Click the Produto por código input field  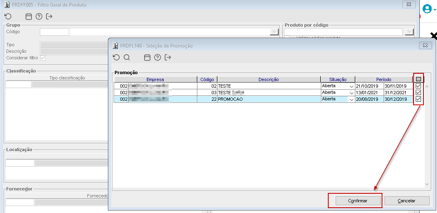[343, 32]
